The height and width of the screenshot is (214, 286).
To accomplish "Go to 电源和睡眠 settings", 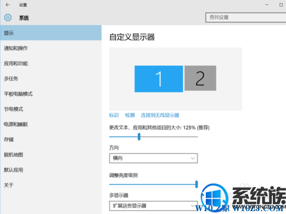I will [x=51, y=124].
